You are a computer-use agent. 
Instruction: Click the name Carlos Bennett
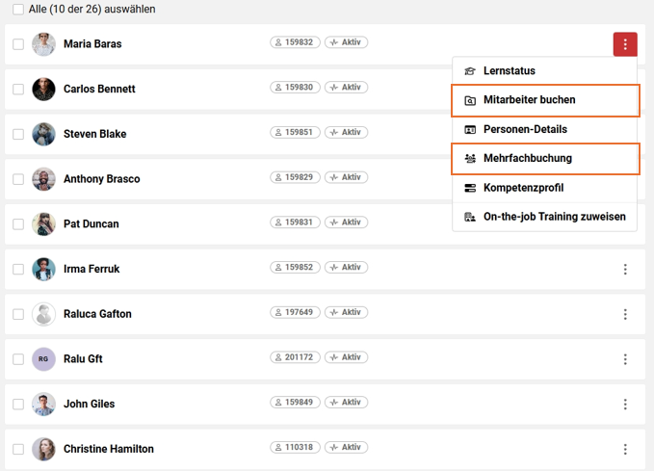tap(99, 89)
